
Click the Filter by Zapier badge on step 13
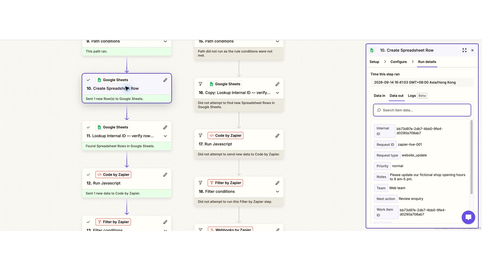113,222
